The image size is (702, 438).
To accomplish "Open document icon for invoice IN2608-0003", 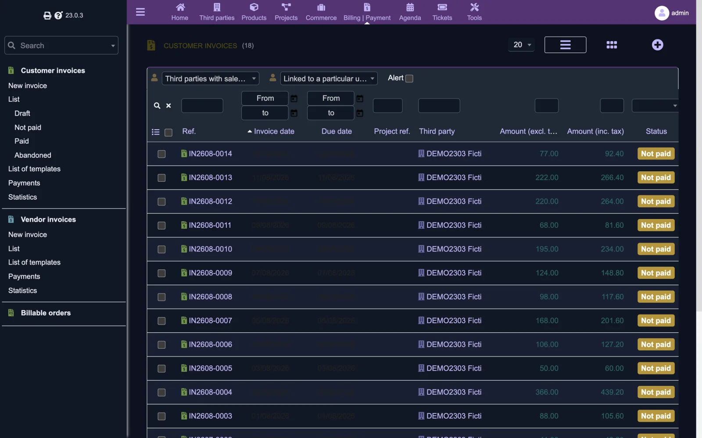I will click(x=184, y=416).
